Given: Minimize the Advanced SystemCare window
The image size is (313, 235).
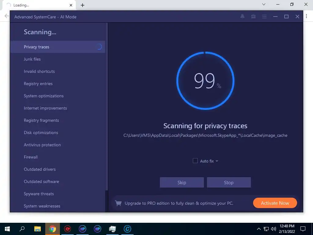Looking at the screenshot, I should point(275,17).
